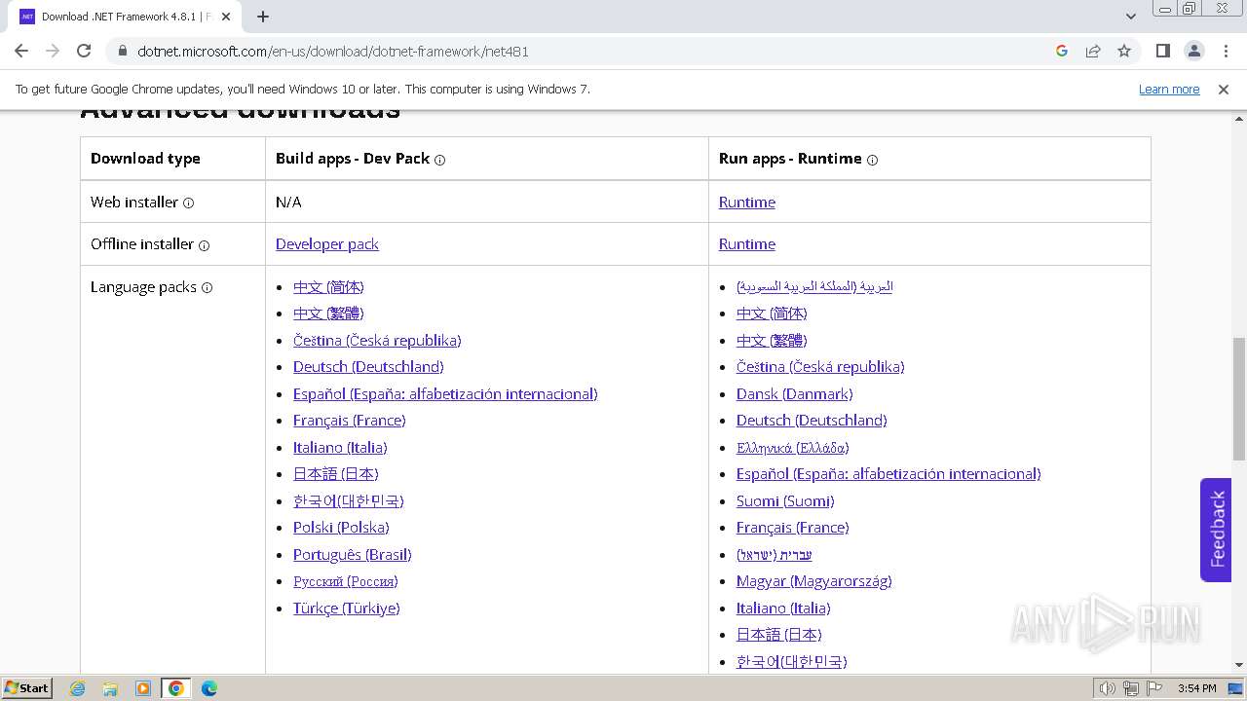Download the Offline installer Developer pack
This screenshot has width=1247, height=701.
[327, 243]
